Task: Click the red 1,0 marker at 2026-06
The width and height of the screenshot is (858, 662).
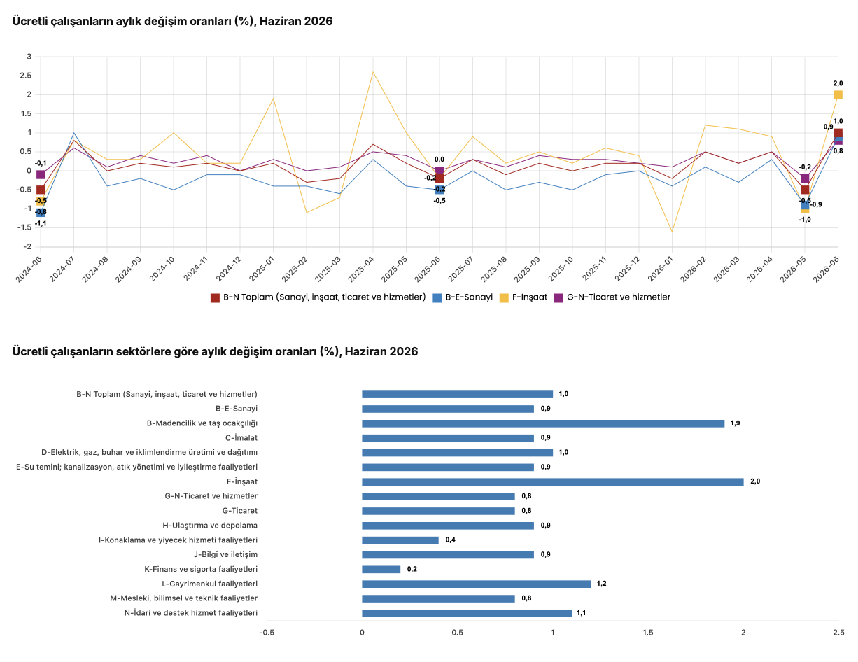Action: click(838, 133)
